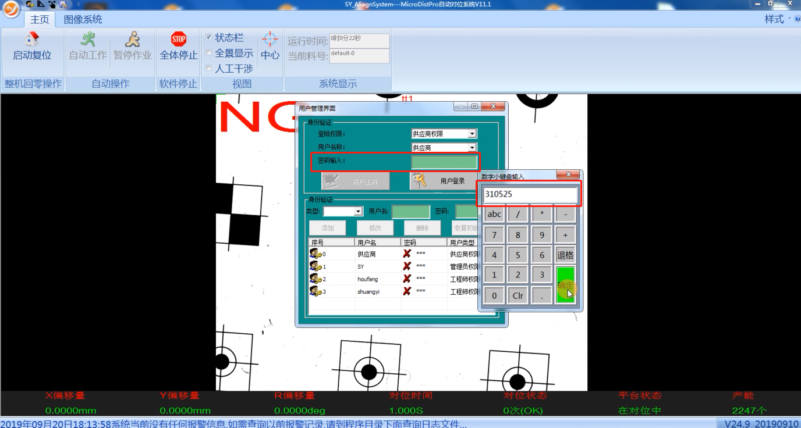
Task: Open the 登陆权限 dropdown
Action: tap(472, 134)
